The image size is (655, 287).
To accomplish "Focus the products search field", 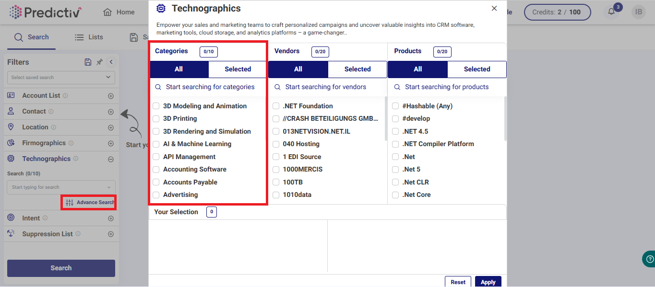I will (447, 87).
